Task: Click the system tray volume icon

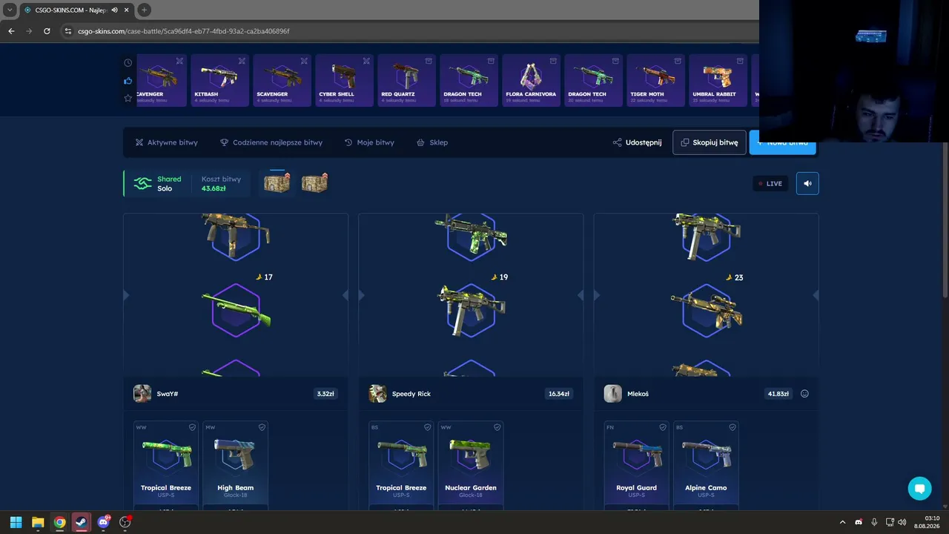Action: click(902, 522)
